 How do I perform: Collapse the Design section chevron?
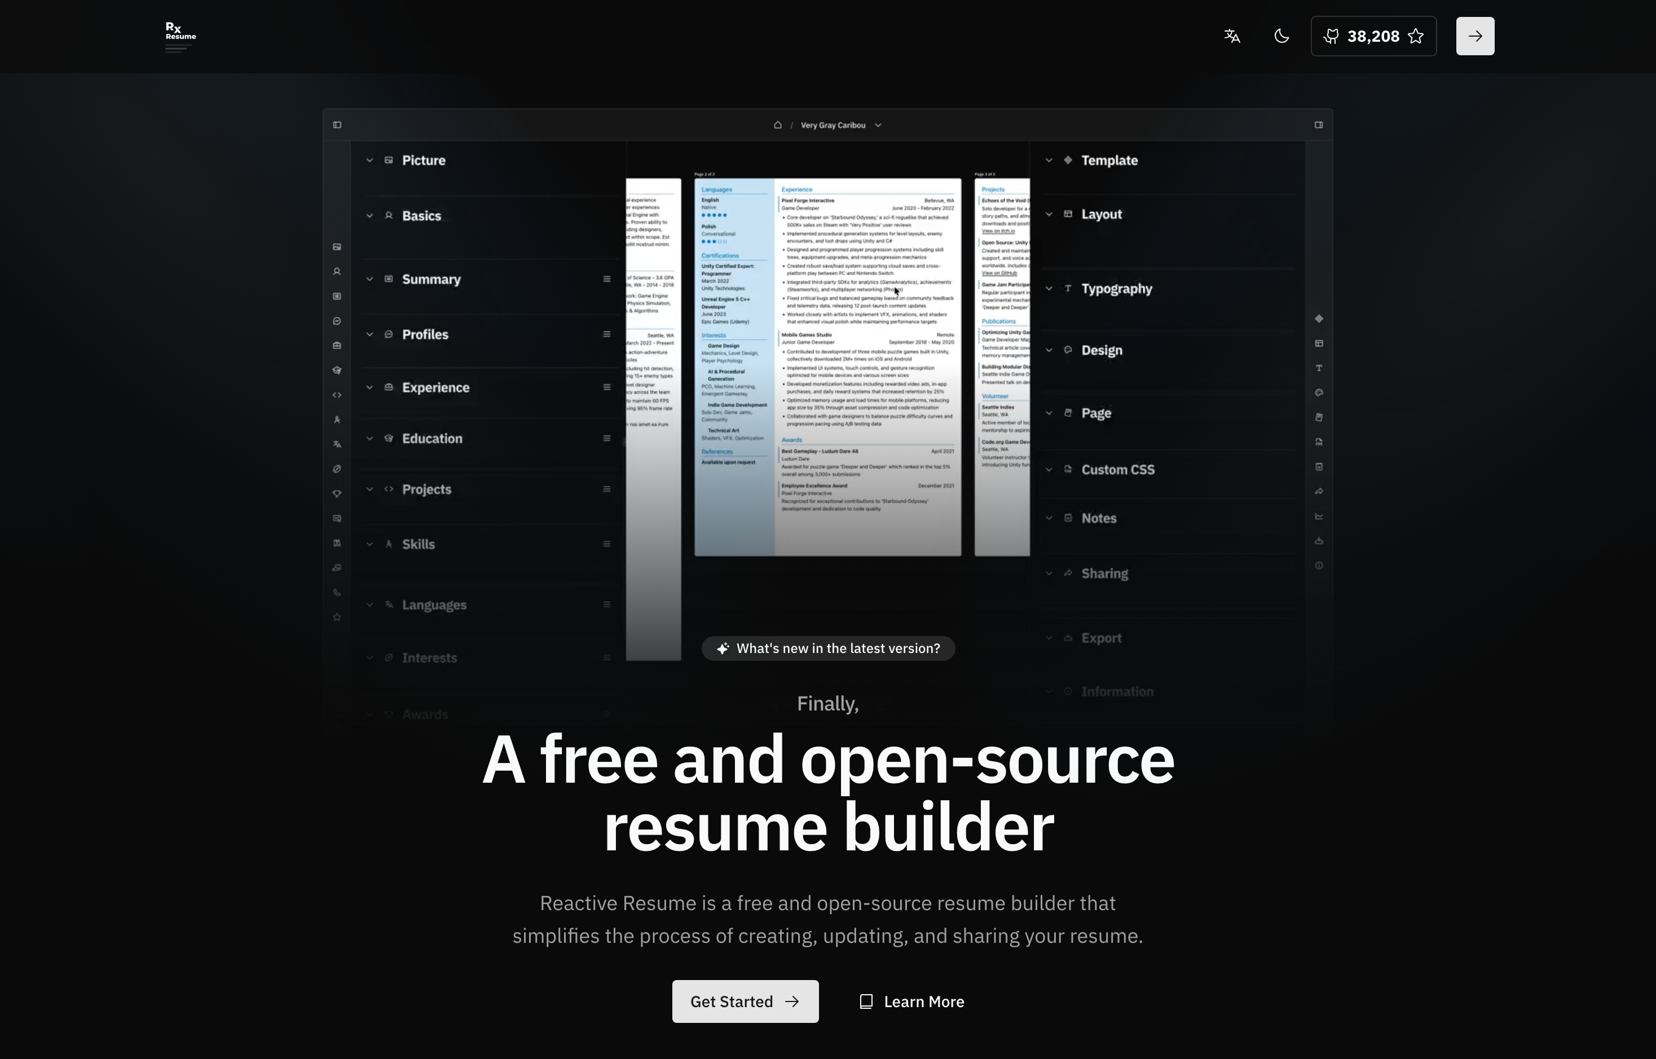(x=1049, y=350)
